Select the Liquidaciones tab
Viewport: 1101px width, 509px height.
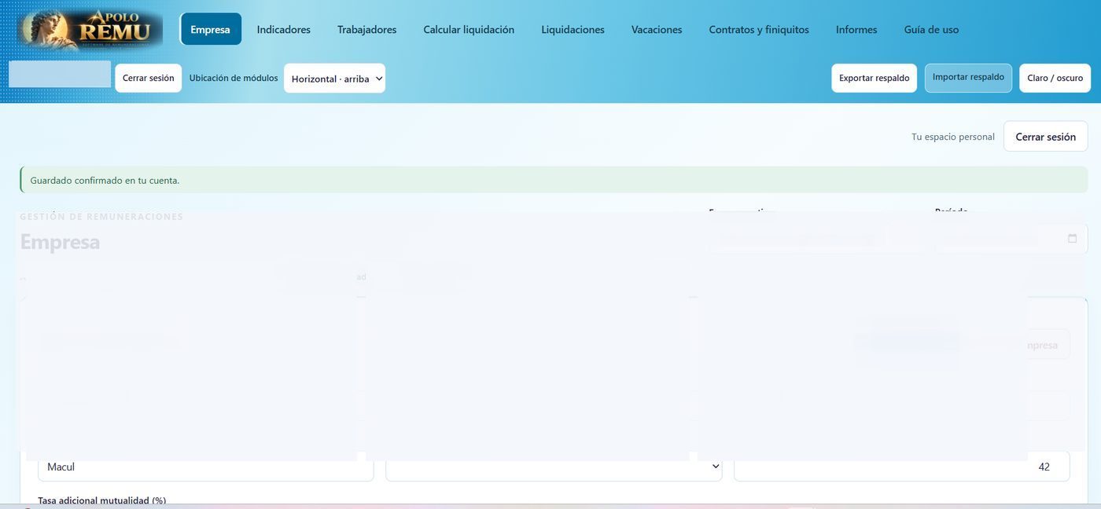(x=573, y=29)
